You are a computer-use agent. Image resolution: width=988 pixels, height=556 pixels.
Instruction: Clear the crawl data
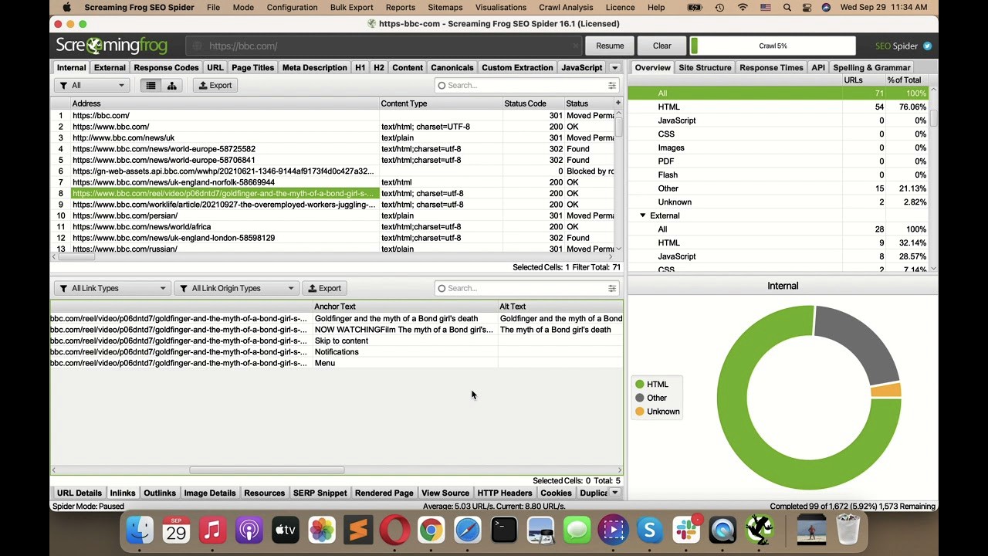pyautogui.click(x=662, y=46)
